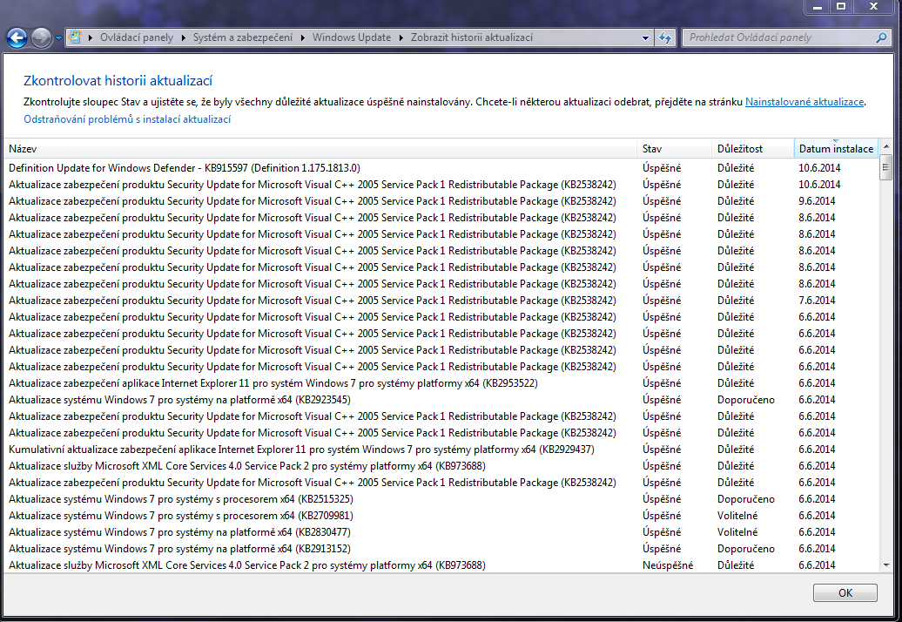Open Systém a zabezpečení breadcrumb

(x=243, y=37)
